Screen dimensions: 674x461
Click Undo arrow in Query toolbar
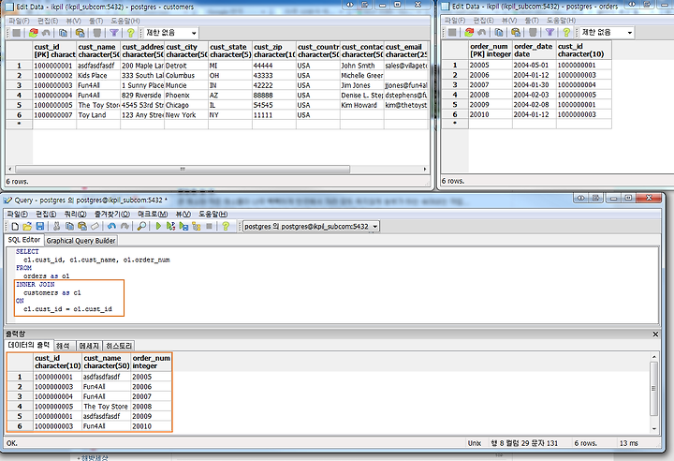pos(111,227)
